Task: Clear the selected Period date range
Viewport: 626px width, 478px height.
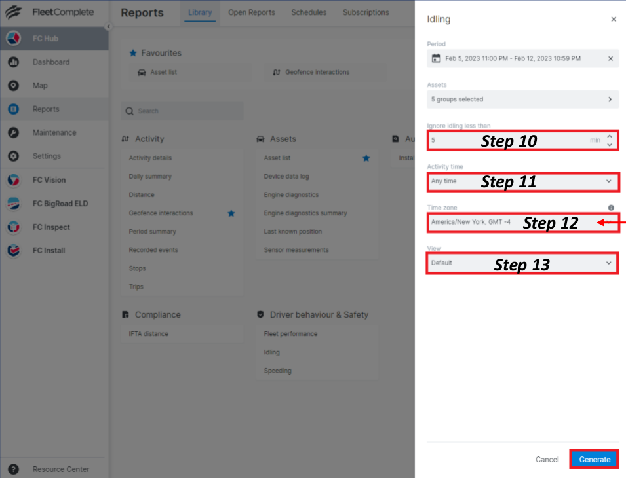Action: [610, 59]
